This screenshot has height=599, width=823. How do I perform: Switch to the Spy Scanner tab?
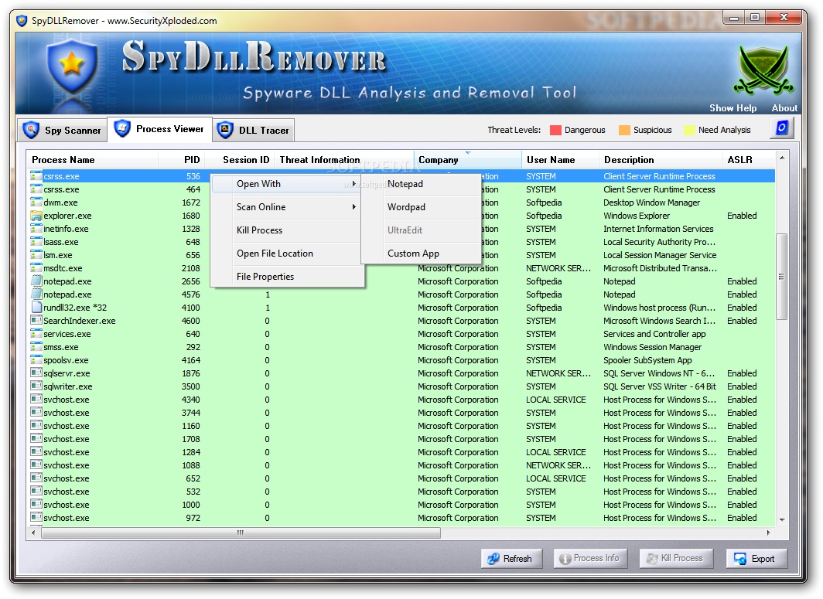point(63,130)
